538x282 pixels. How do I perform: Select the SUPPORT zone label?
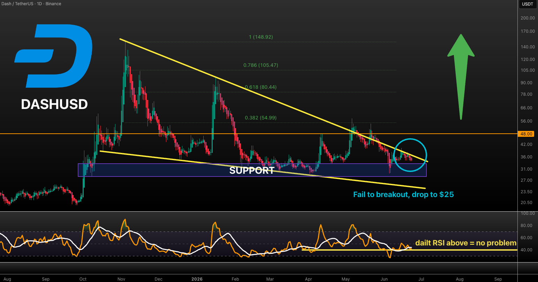(x=252, y=170)
